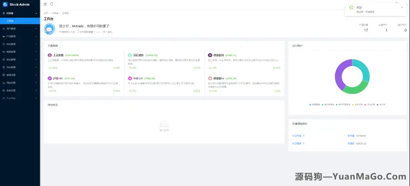410x186 pixels.
Task: Collapse the sidebar with the fold icon
Action: tap(45, 4)
